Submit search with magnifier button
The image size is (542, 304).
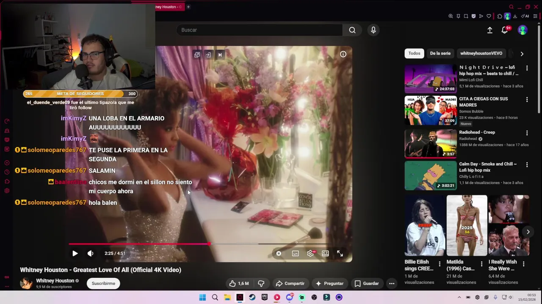tap(352, 30)
